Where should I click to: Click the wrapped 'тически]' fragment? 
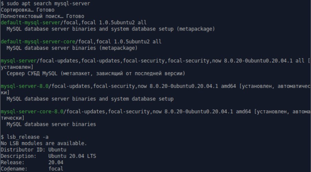tap(12, 118)
